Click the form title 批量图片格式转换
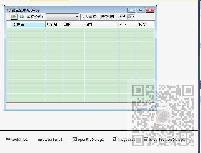 [x=25, y=10]
